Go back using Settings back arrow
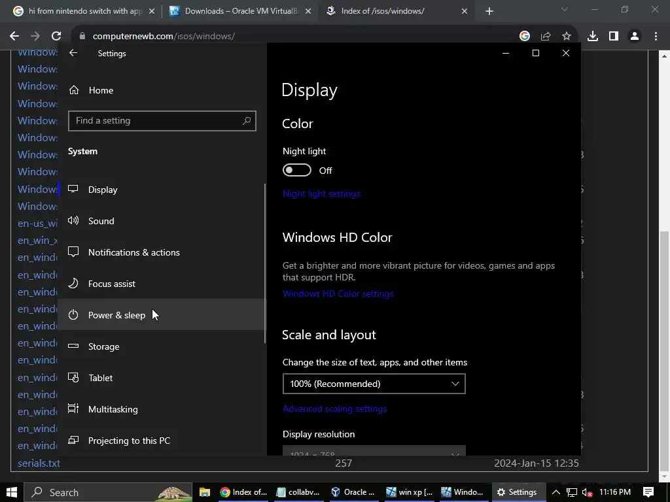 pos(73,53)
